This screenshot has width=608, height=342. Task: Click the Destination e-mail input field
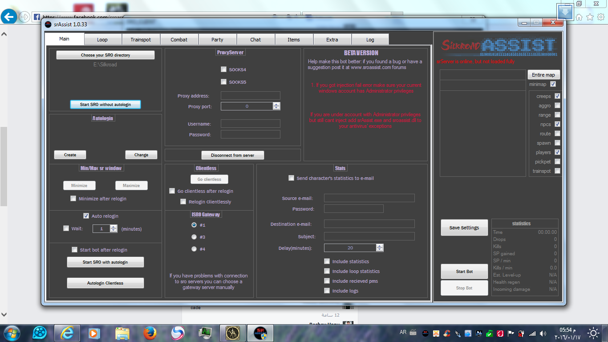[x=369, y=224]
